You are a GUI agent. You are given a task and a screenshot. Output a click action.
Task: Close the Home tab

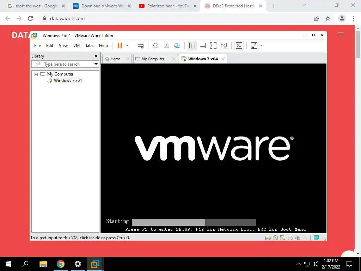128,59
